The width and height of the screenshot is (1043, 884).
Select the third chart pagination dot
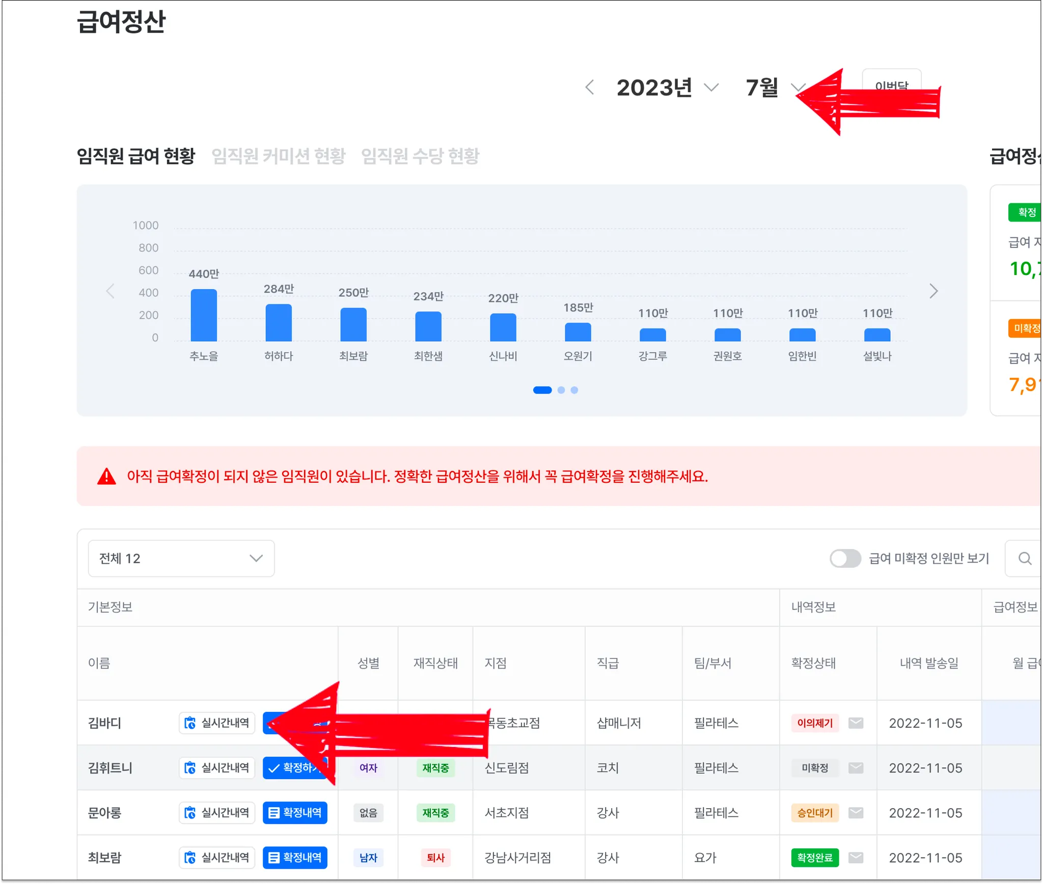(574, 390)
